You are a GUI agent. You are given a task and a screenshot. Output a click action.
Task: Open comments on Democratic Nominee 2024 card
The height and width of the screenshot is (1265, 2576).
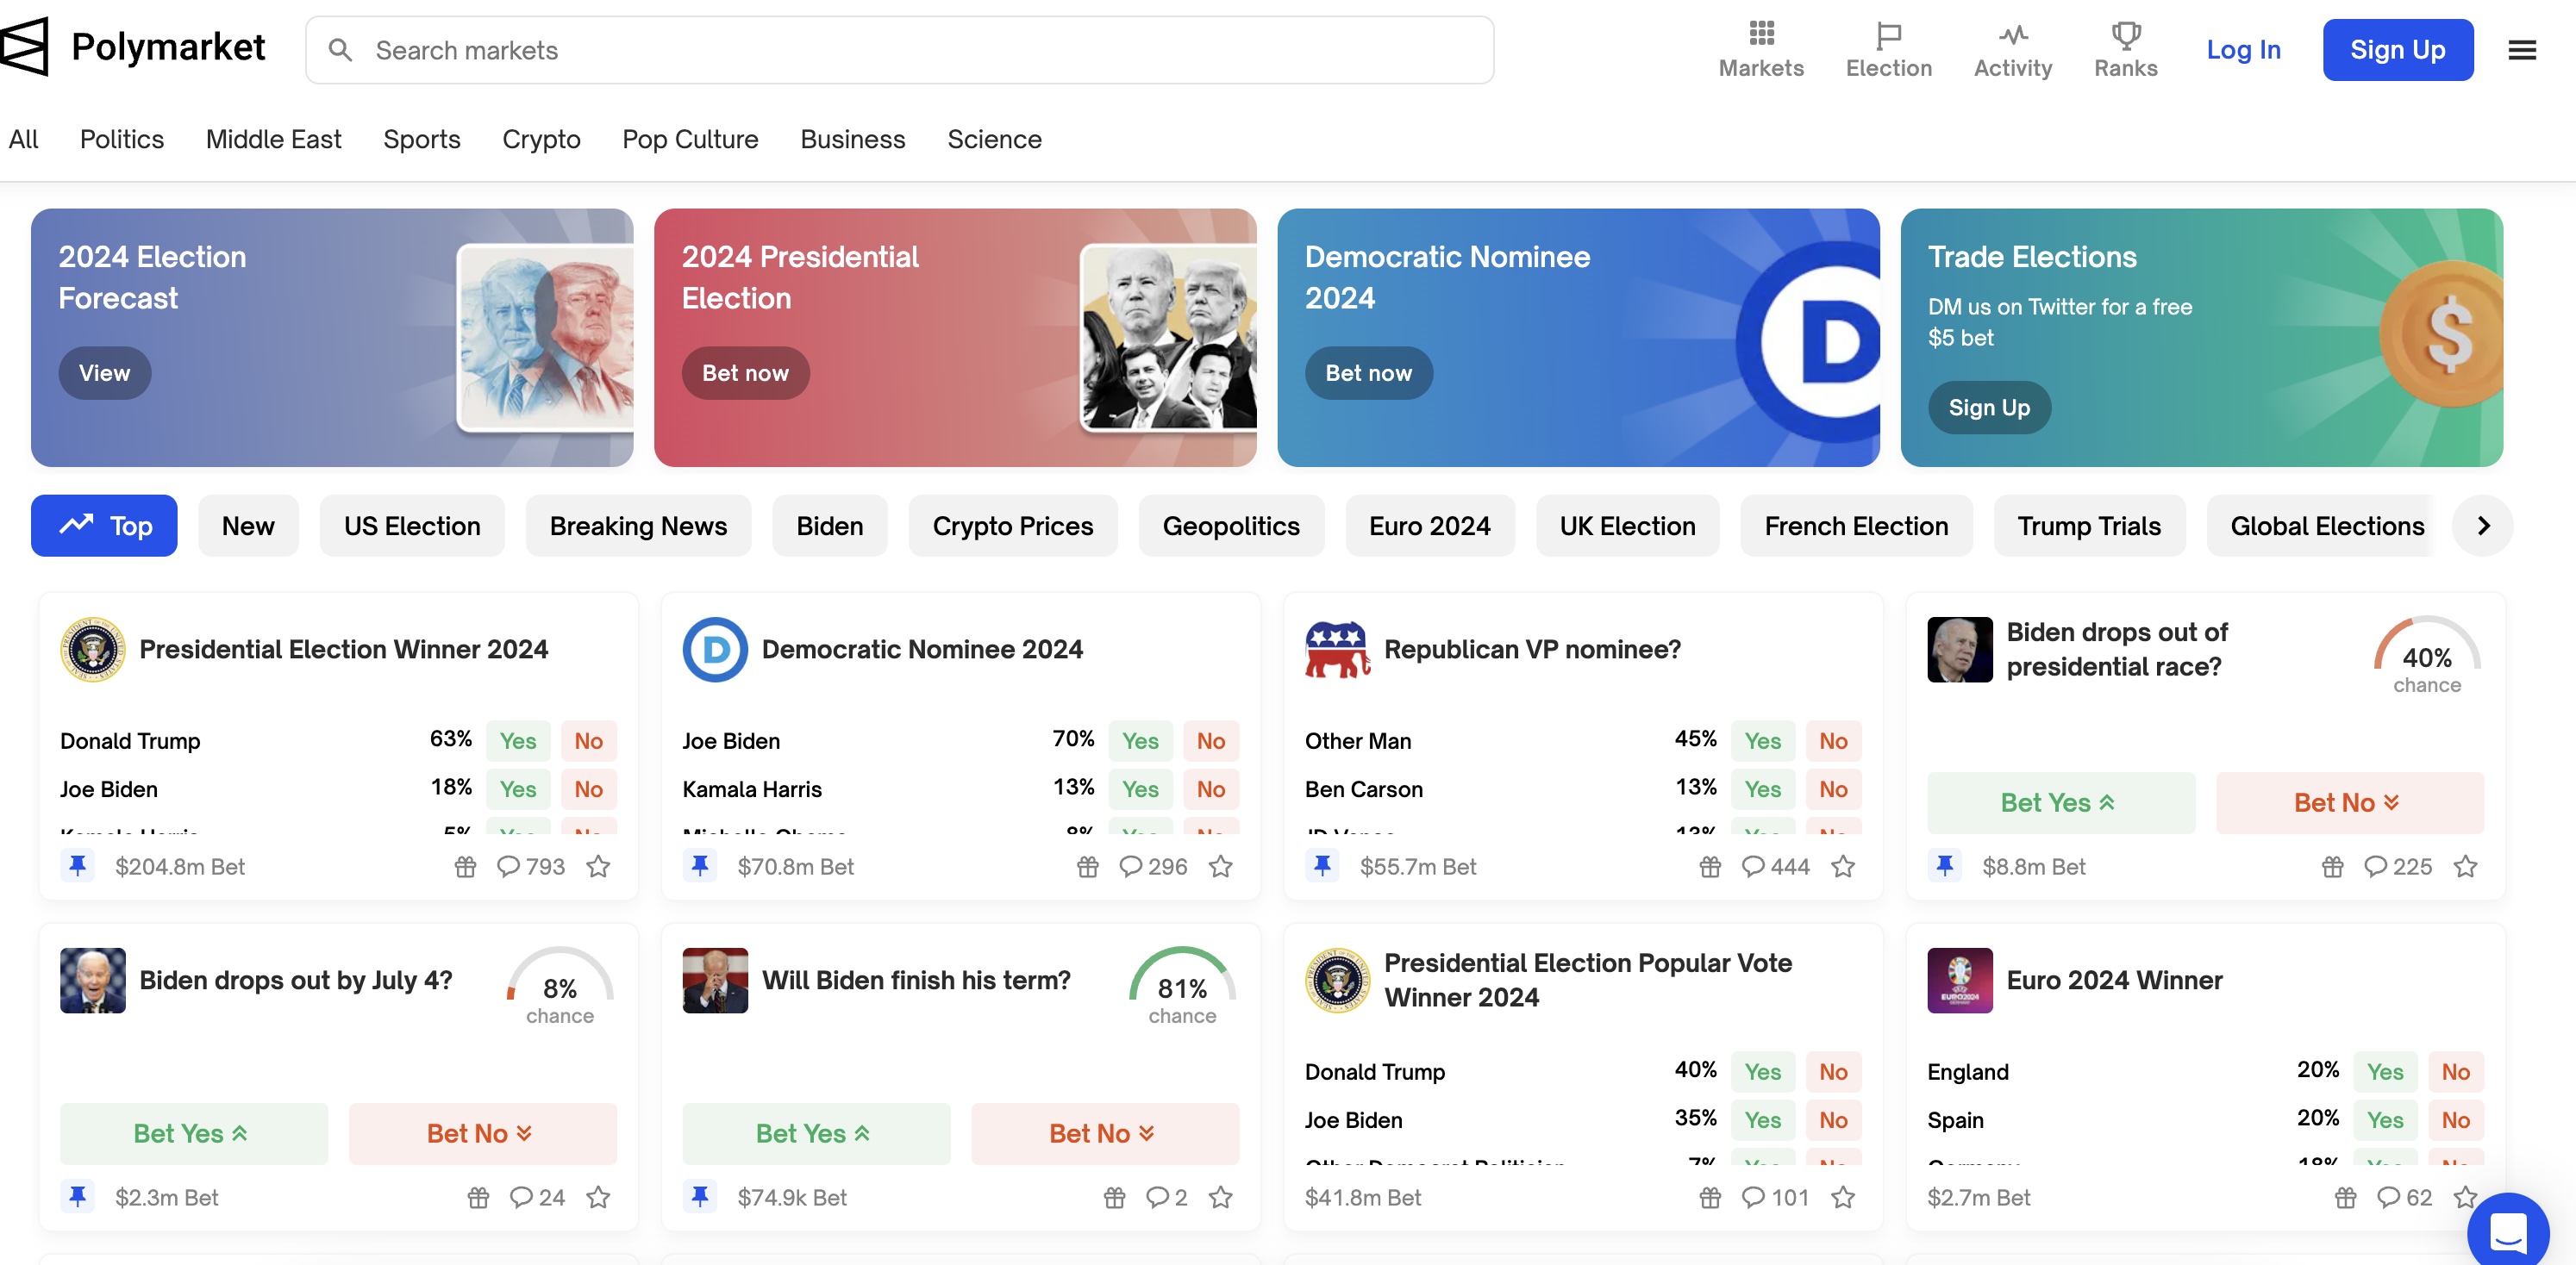1153,866
